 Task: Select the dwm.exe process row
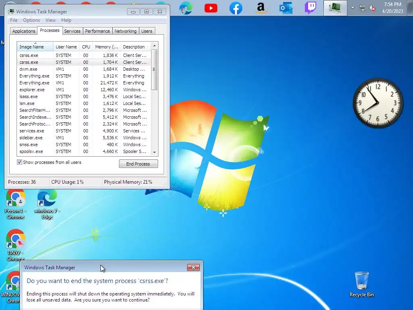84,69
